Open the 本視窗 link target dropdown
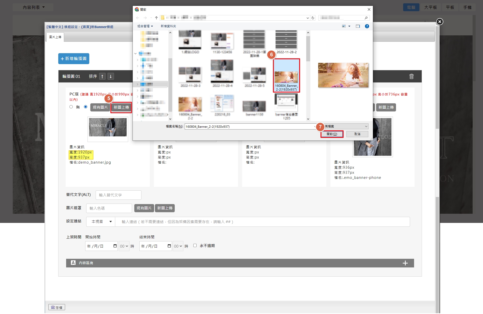The image size is (483, 314). click(x=101, y=222)
